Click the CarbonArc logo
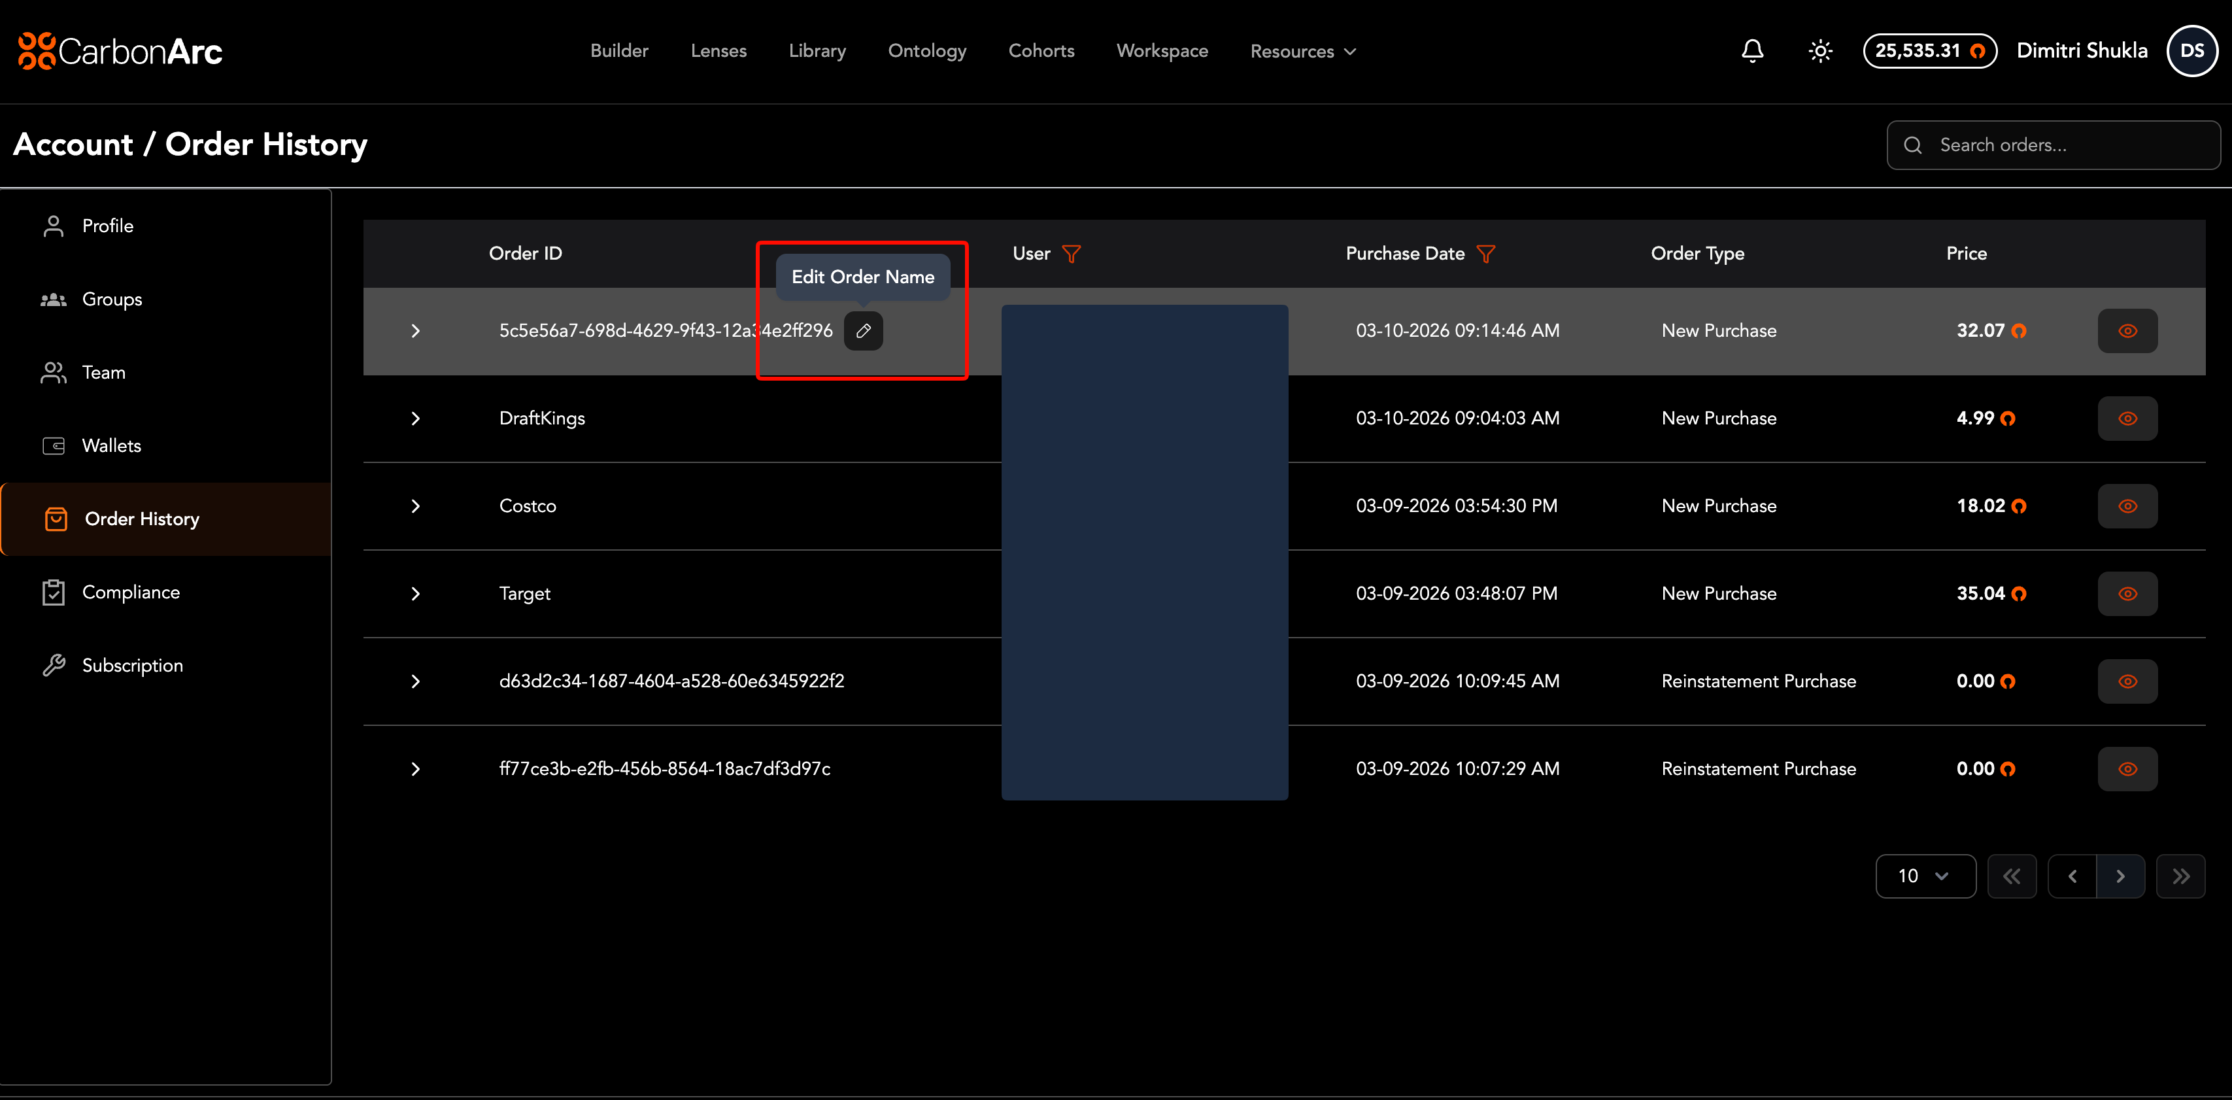2232x1100 pixels. tap(120, 51)
